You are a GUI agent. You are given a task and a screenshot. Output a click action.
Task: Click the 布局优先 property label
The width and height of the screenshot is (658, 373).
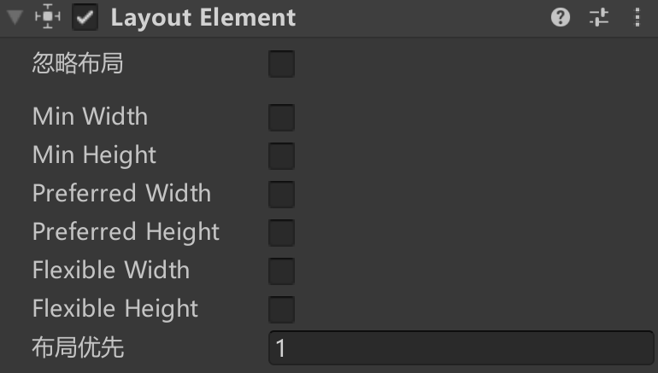click(x=78, y=347)
